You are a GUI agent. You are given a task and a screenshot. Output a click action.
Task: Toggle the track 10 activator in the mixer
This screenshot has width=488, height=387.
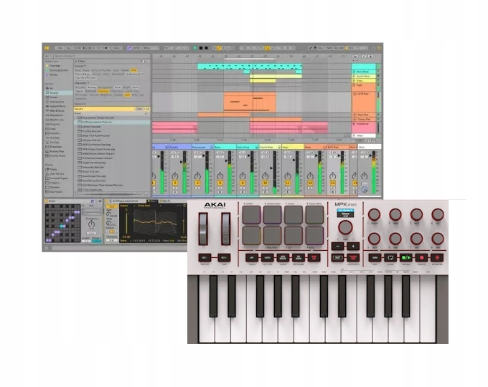point(265,183)
